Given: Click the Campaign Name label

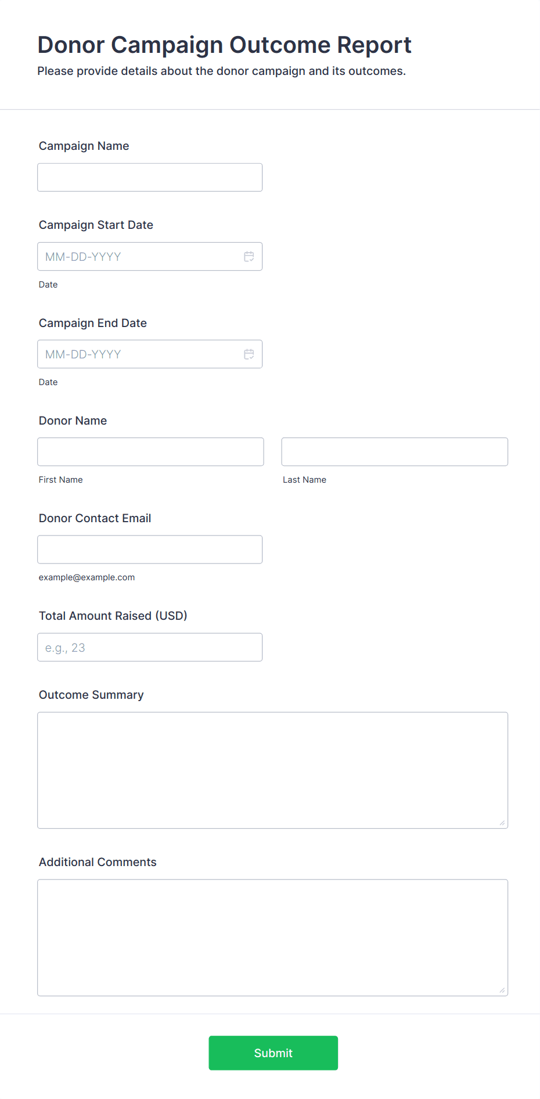Looking at the screenshot, I should click(84, 146).
